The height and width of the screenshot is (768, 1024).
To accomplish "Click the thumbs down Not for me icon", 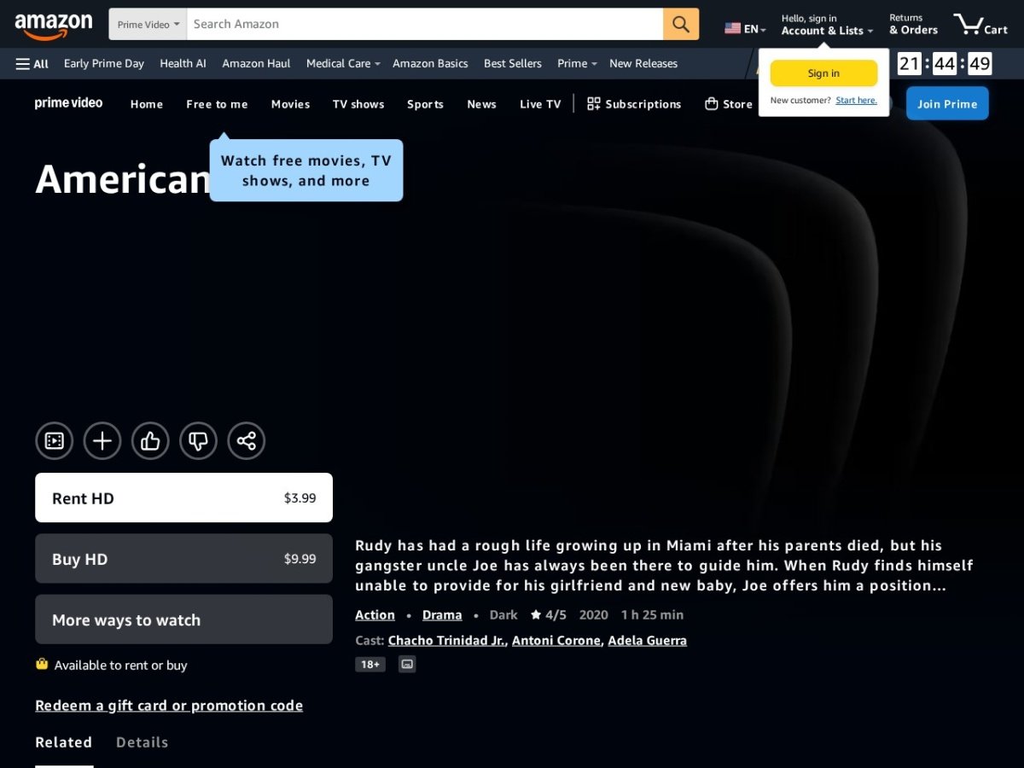I will click(198, 441).
